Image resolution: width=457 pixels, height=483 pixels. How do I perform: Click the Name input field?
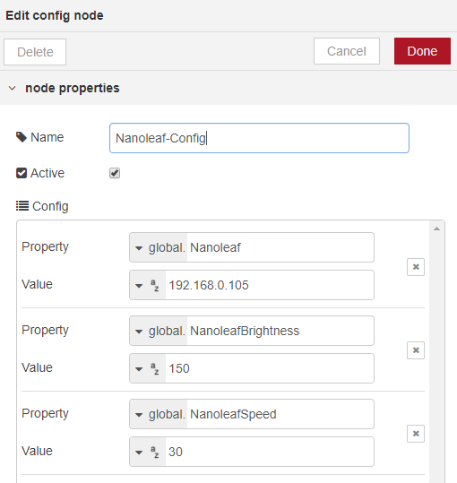[259, 138]
